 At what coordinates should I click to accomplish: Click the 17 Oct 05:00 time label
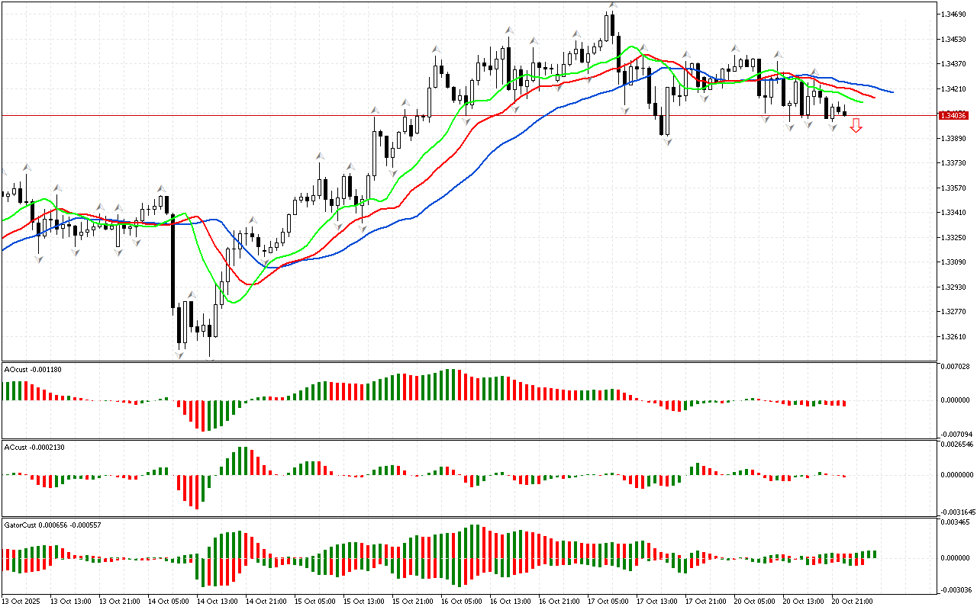click(x=609, y=602)
